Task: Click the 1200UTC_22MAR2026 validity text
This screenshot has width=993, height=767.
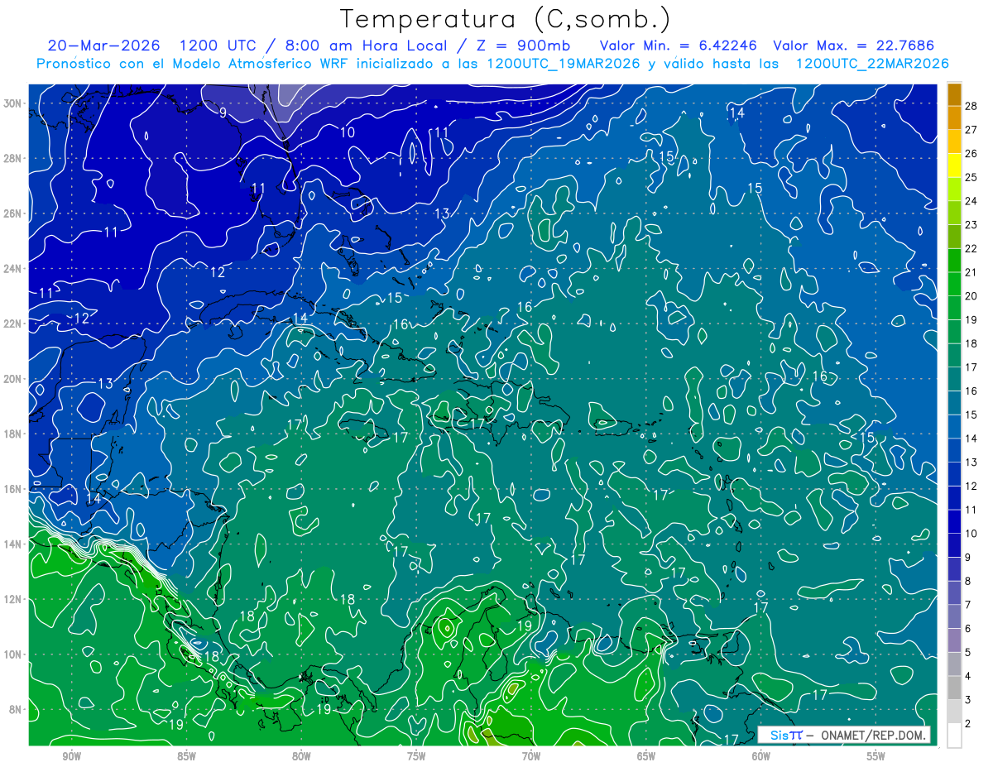Action: point(871,64)
